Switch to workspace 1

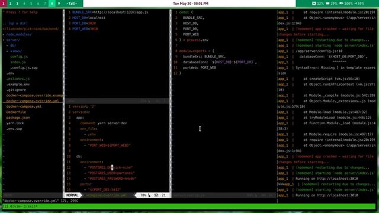point(4,4)
